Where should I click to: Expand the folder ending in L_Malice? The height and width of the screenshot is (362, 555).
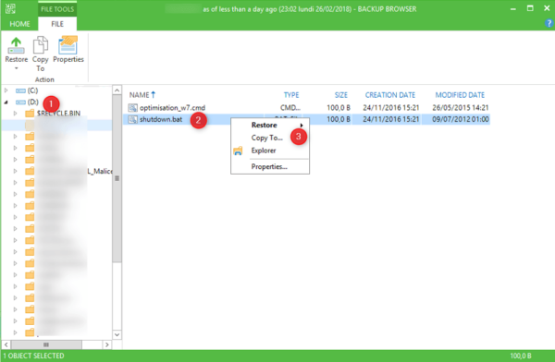15,171
